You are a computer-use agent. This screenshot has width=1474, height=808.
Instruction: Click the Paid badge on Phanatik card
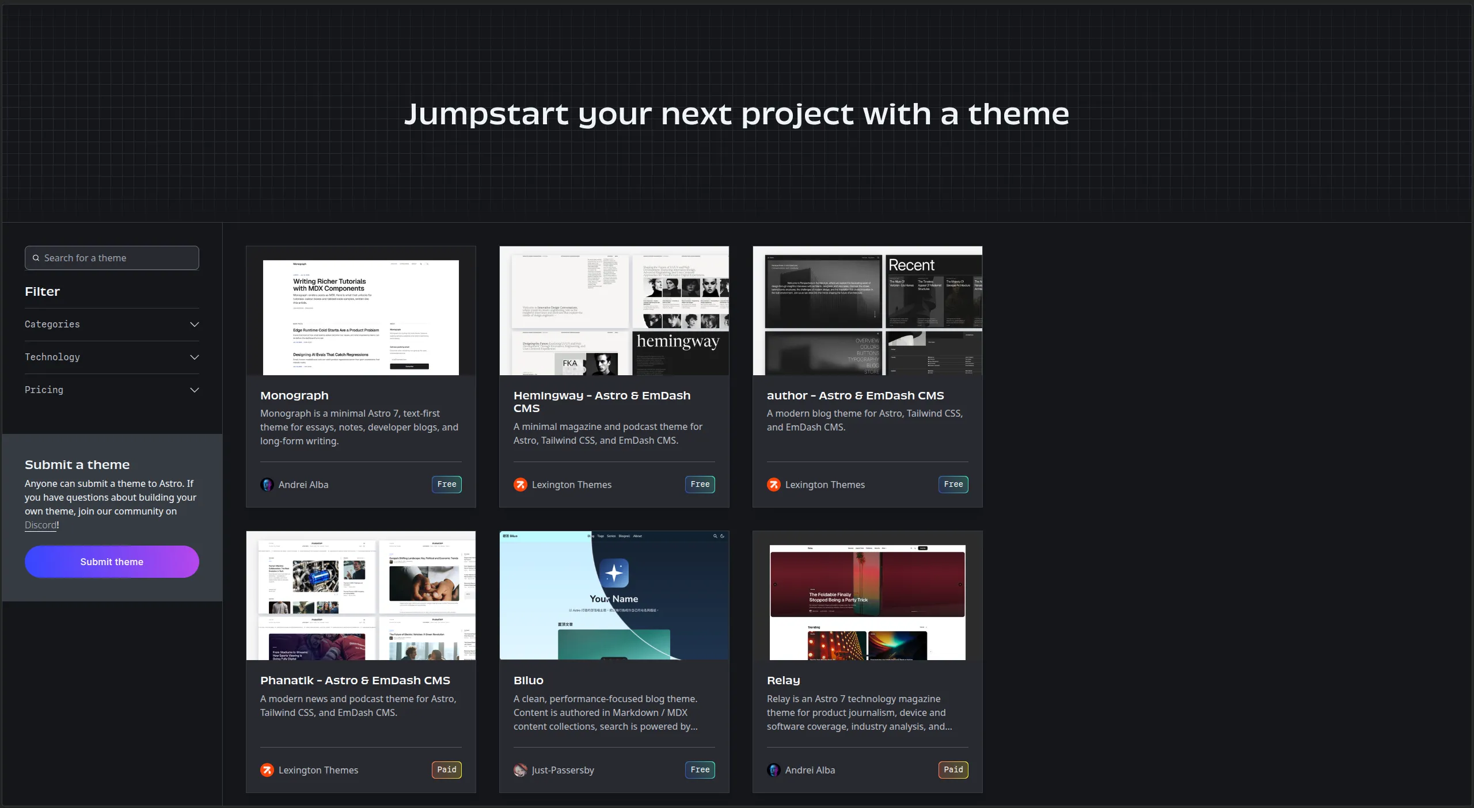[x=446, y=770]
